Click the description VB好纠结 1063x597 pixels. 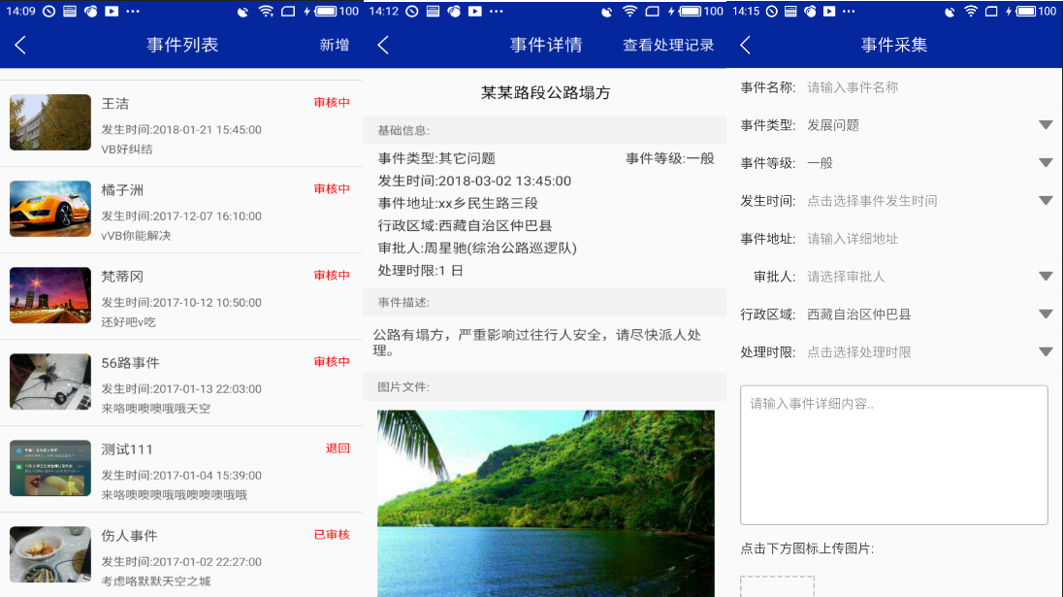coord(127,149)
